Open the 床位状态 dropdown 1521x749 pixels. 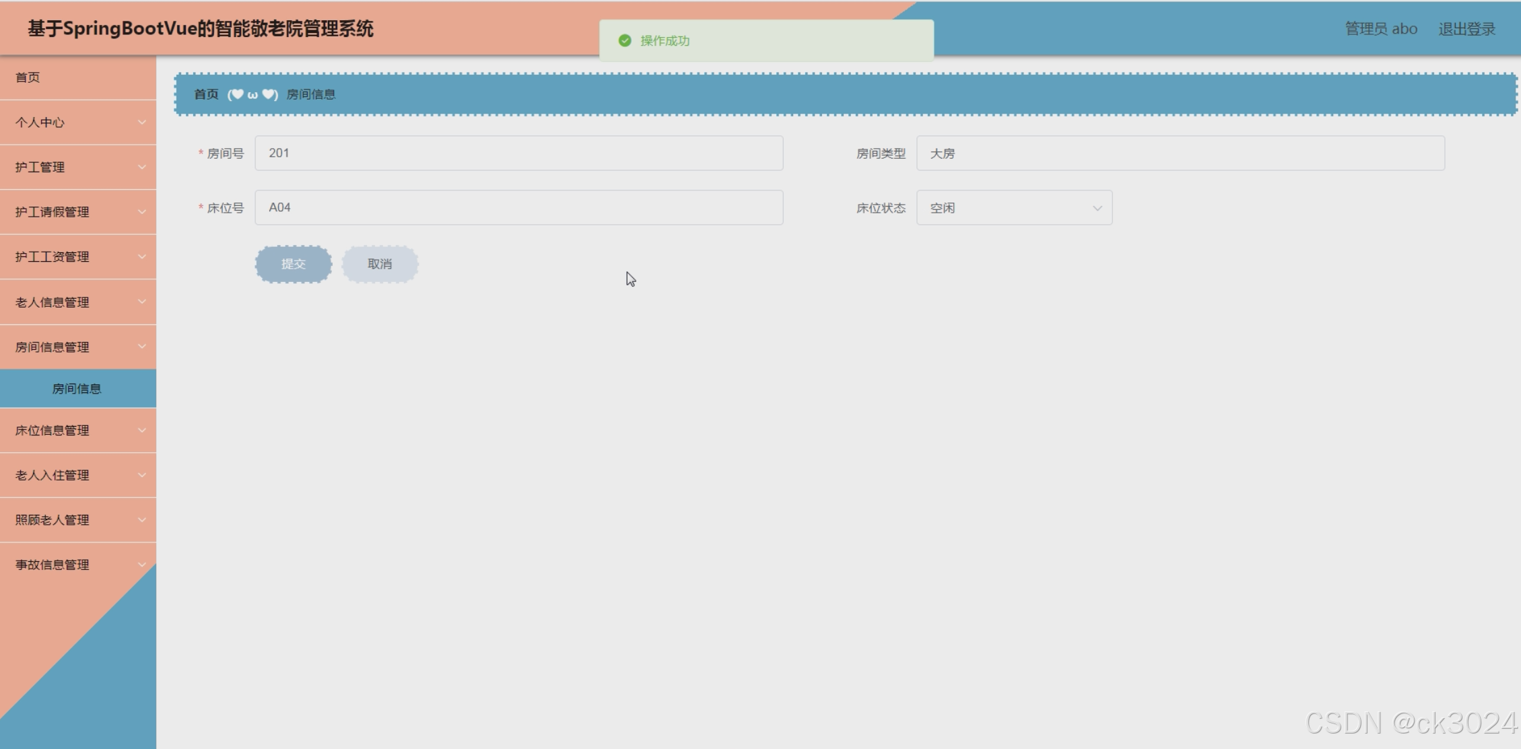pyautogui.click(x=1013, y=208)
